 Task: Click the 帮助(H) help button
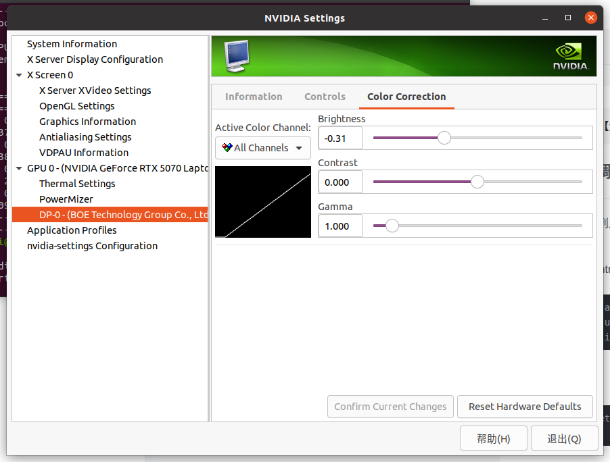pyautogui.click(x=493, y=438)
